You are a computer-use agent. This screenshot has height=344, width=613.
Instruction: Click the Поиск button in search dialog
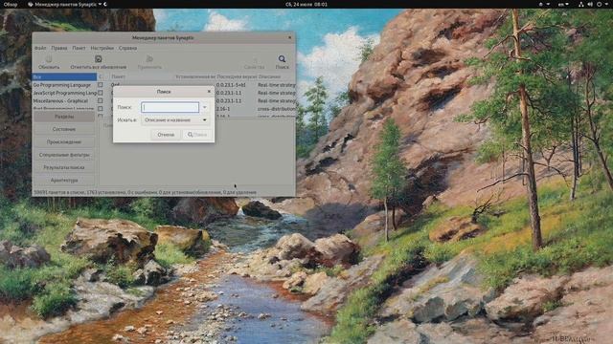pyautogui.click(x=197, y=135)
